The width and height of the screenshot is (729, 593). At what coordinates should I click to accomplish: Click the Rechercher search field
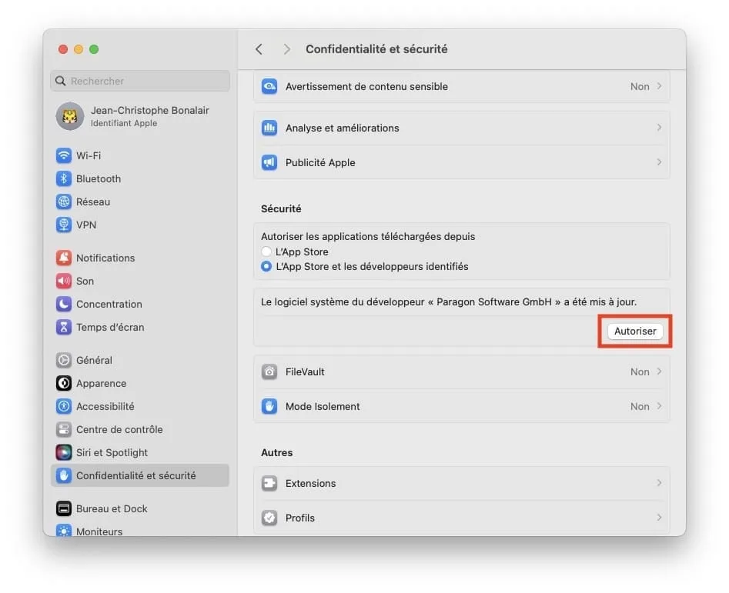(x=140, y=81)
